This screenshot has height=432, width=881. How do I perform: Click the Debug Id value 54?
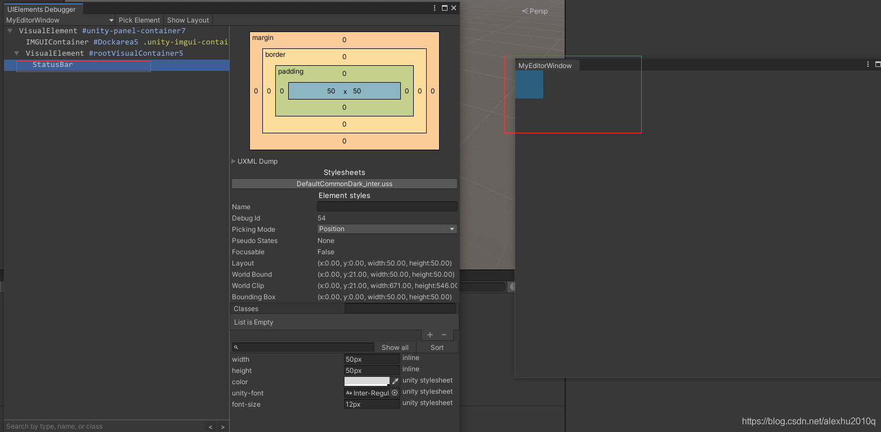pos(321,218)
